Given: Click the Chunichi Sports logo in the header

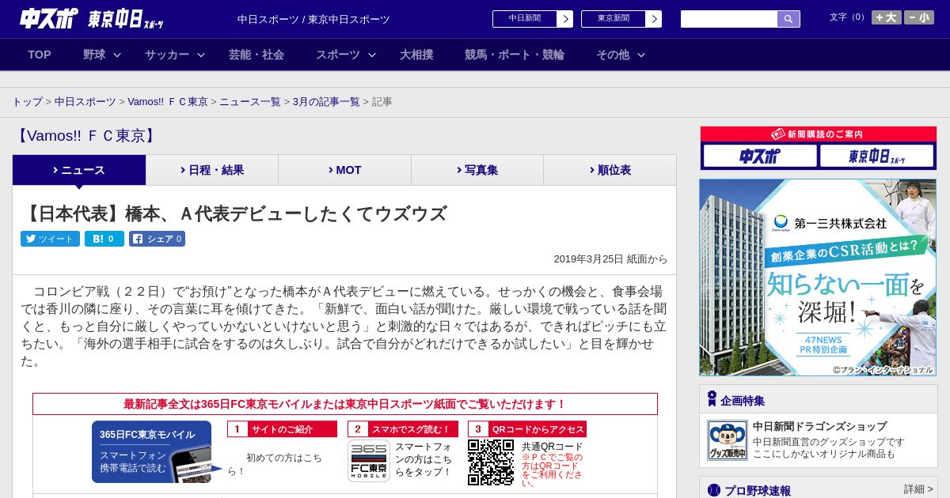Looking at the screenshot, I should [x=49, y=19].
